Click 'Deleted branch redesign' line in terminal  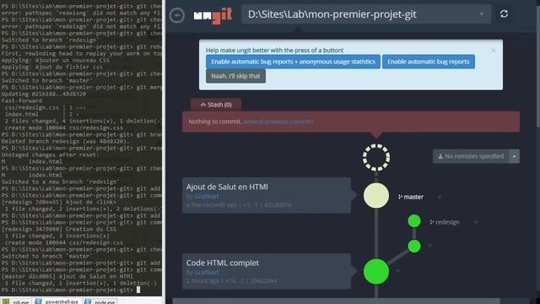coord(66,141)
